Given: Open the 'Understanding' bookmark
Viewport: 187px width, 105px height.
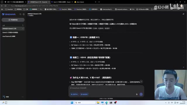Looking at the screenshot, I should pos(106,9).
